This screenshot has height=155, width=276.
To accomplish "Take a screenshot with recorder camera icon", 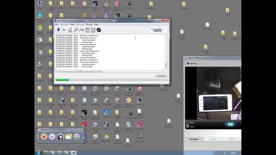I will [x=60, y=137].
